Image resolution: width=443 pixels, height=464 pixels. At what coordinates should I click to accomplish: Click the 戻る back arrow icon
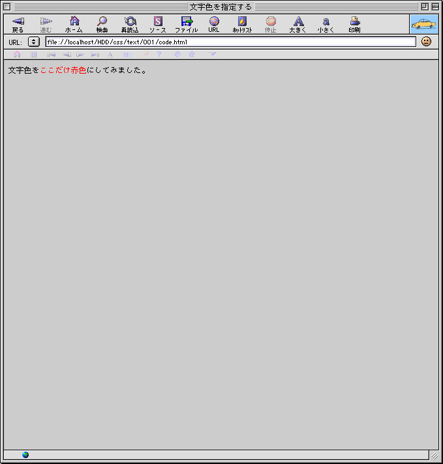pos(18,22)
